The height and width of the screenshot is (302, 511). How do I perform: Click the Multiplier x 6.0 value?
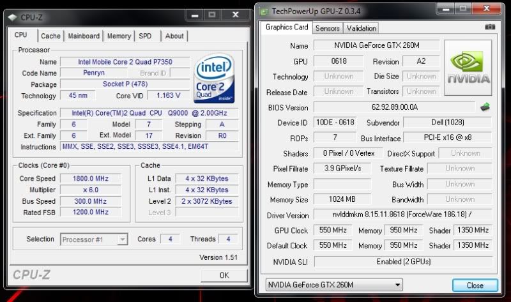coord(91,190)
